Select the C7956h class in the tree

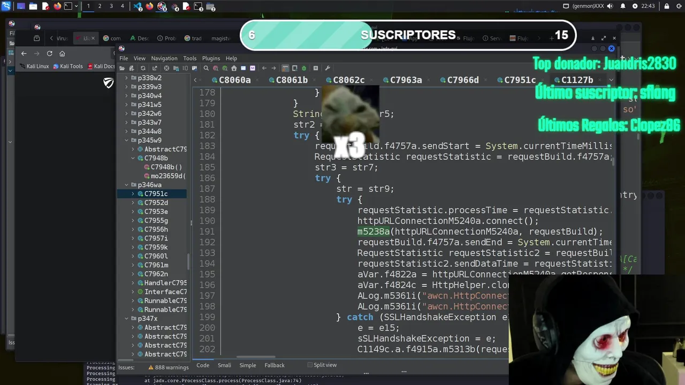156,229
